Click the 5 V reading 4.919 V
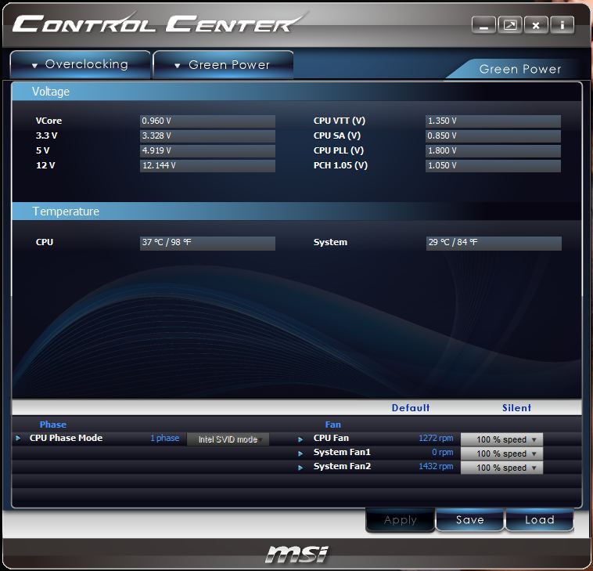The image size is (593, 571). 207,150
